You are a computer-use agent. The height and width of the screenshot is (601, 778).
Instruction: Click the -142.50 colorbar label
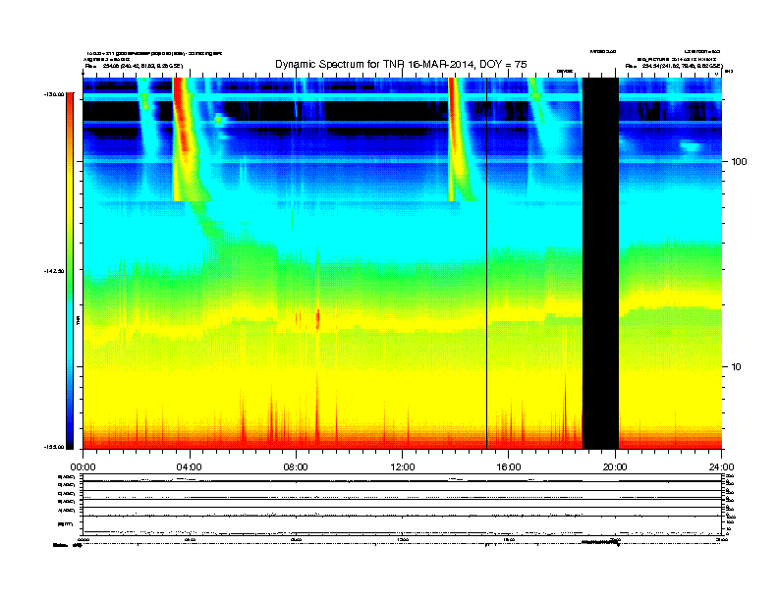(54, 271)
